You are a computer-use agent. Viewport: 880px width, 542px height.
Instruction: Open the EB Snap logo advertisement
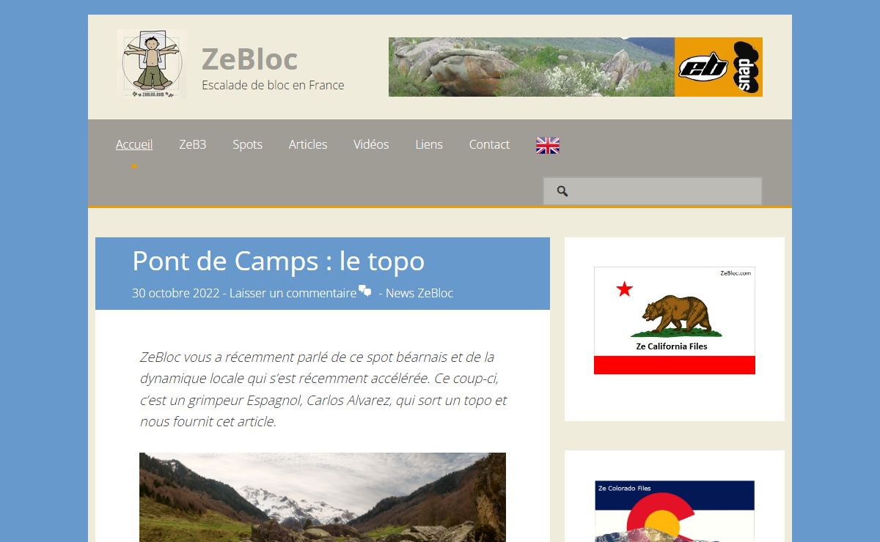(x=719, y=67)
